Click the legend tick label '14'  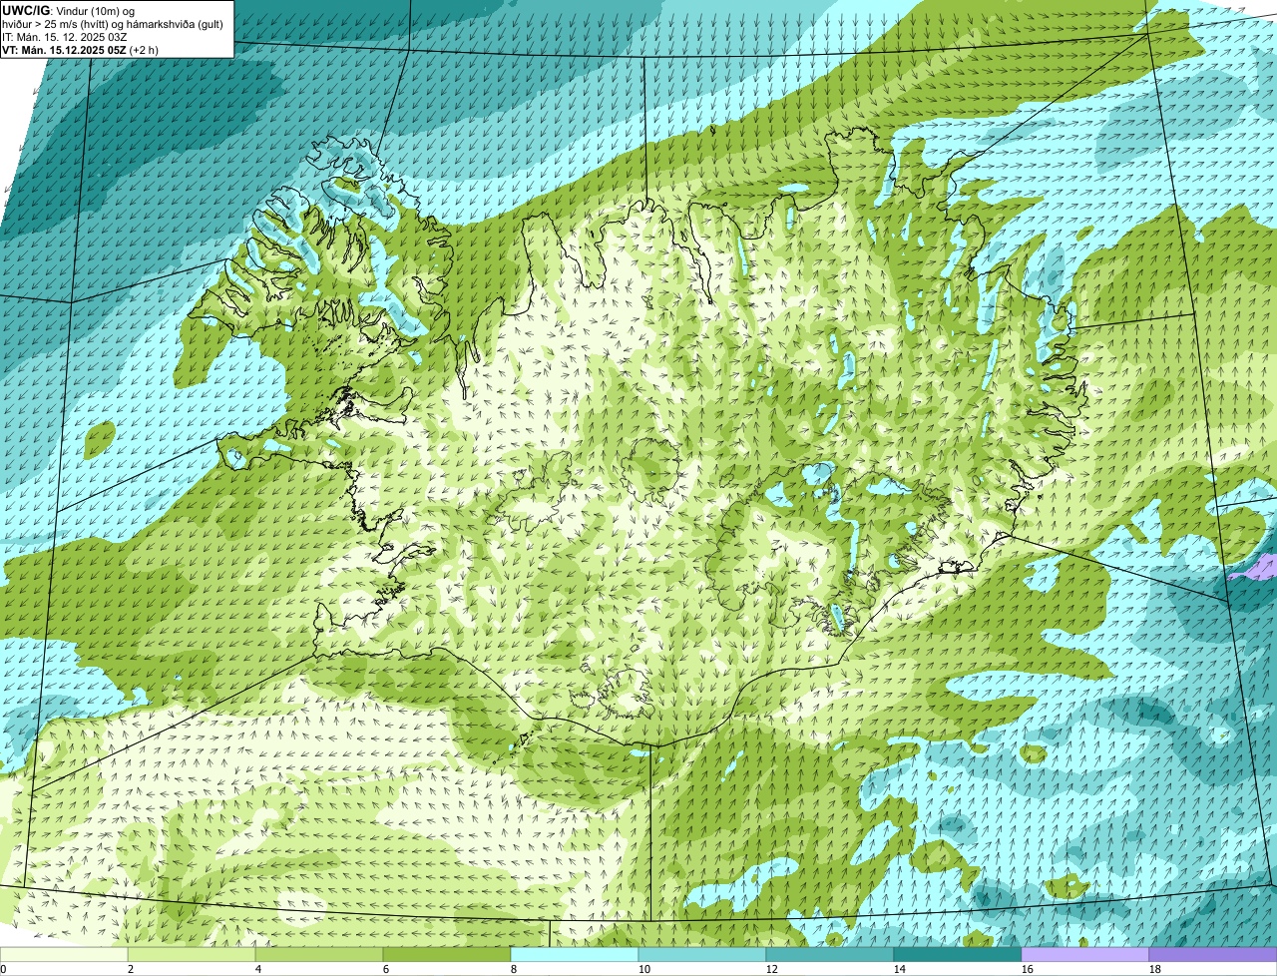pos(900,969)
